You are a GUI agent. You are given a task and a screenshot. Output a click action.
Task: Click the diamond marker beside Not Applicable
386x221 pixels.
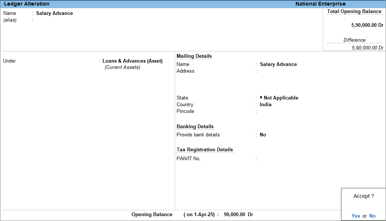[261, 98]
